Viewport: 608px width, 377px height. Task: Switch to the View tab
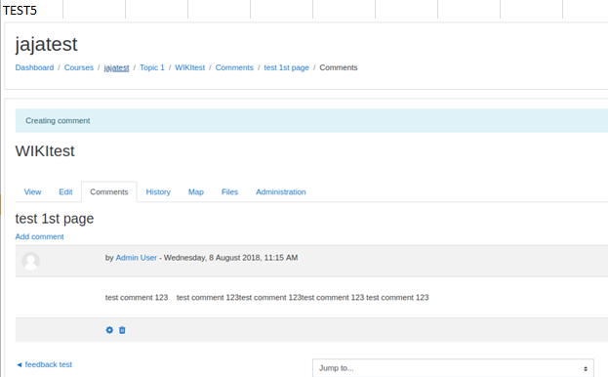(x=32, y=192)
